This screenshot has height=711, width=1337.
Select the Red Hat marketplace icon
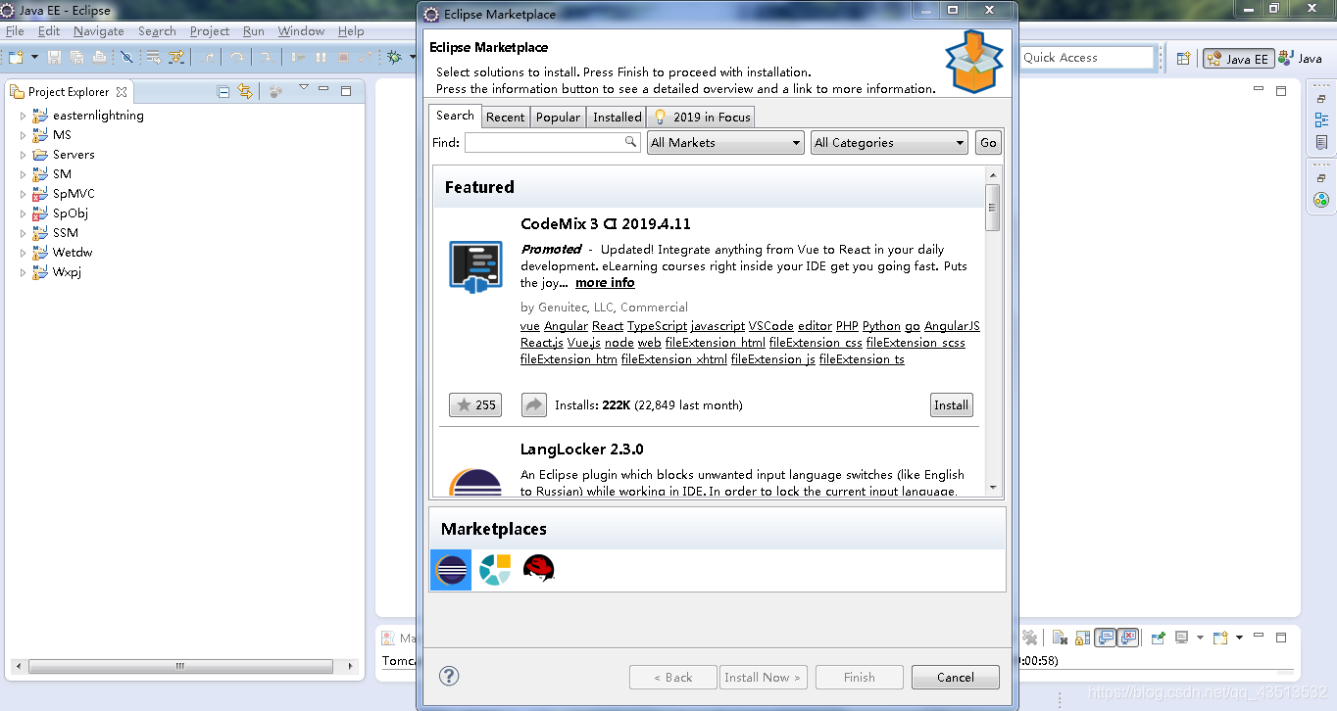pyautogui.click(x=538, y=569)
